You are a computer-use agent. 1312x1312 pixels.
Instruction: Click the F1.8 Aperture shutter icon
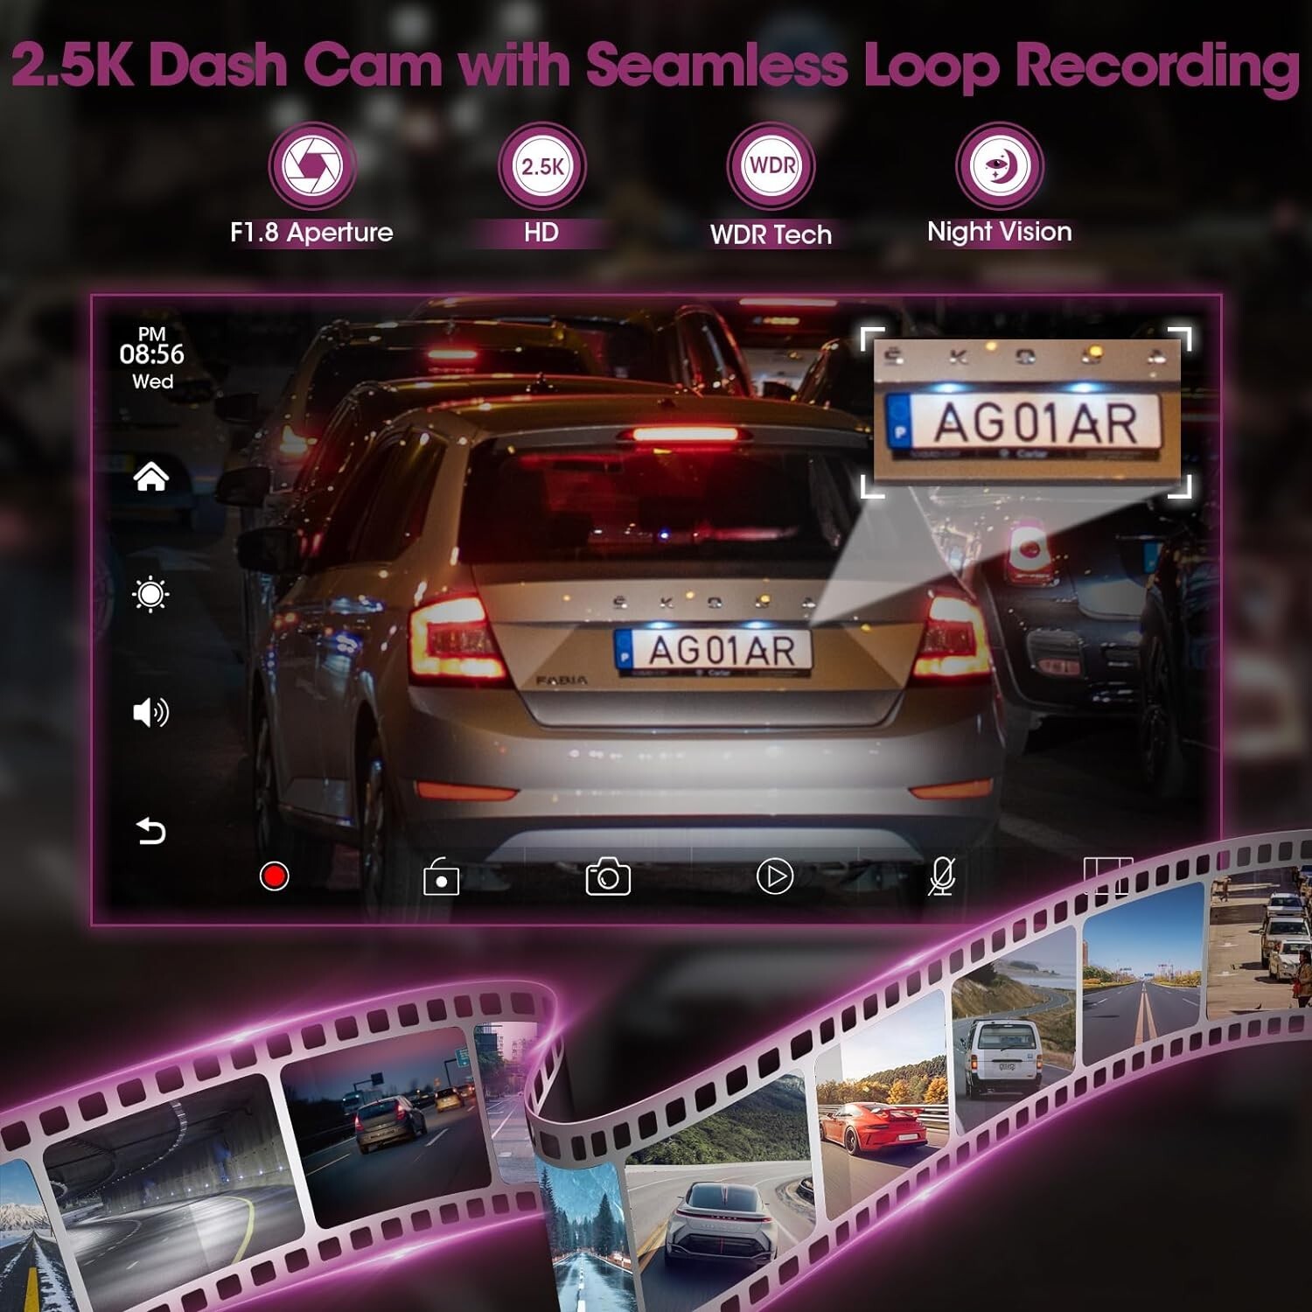point(312,166)
